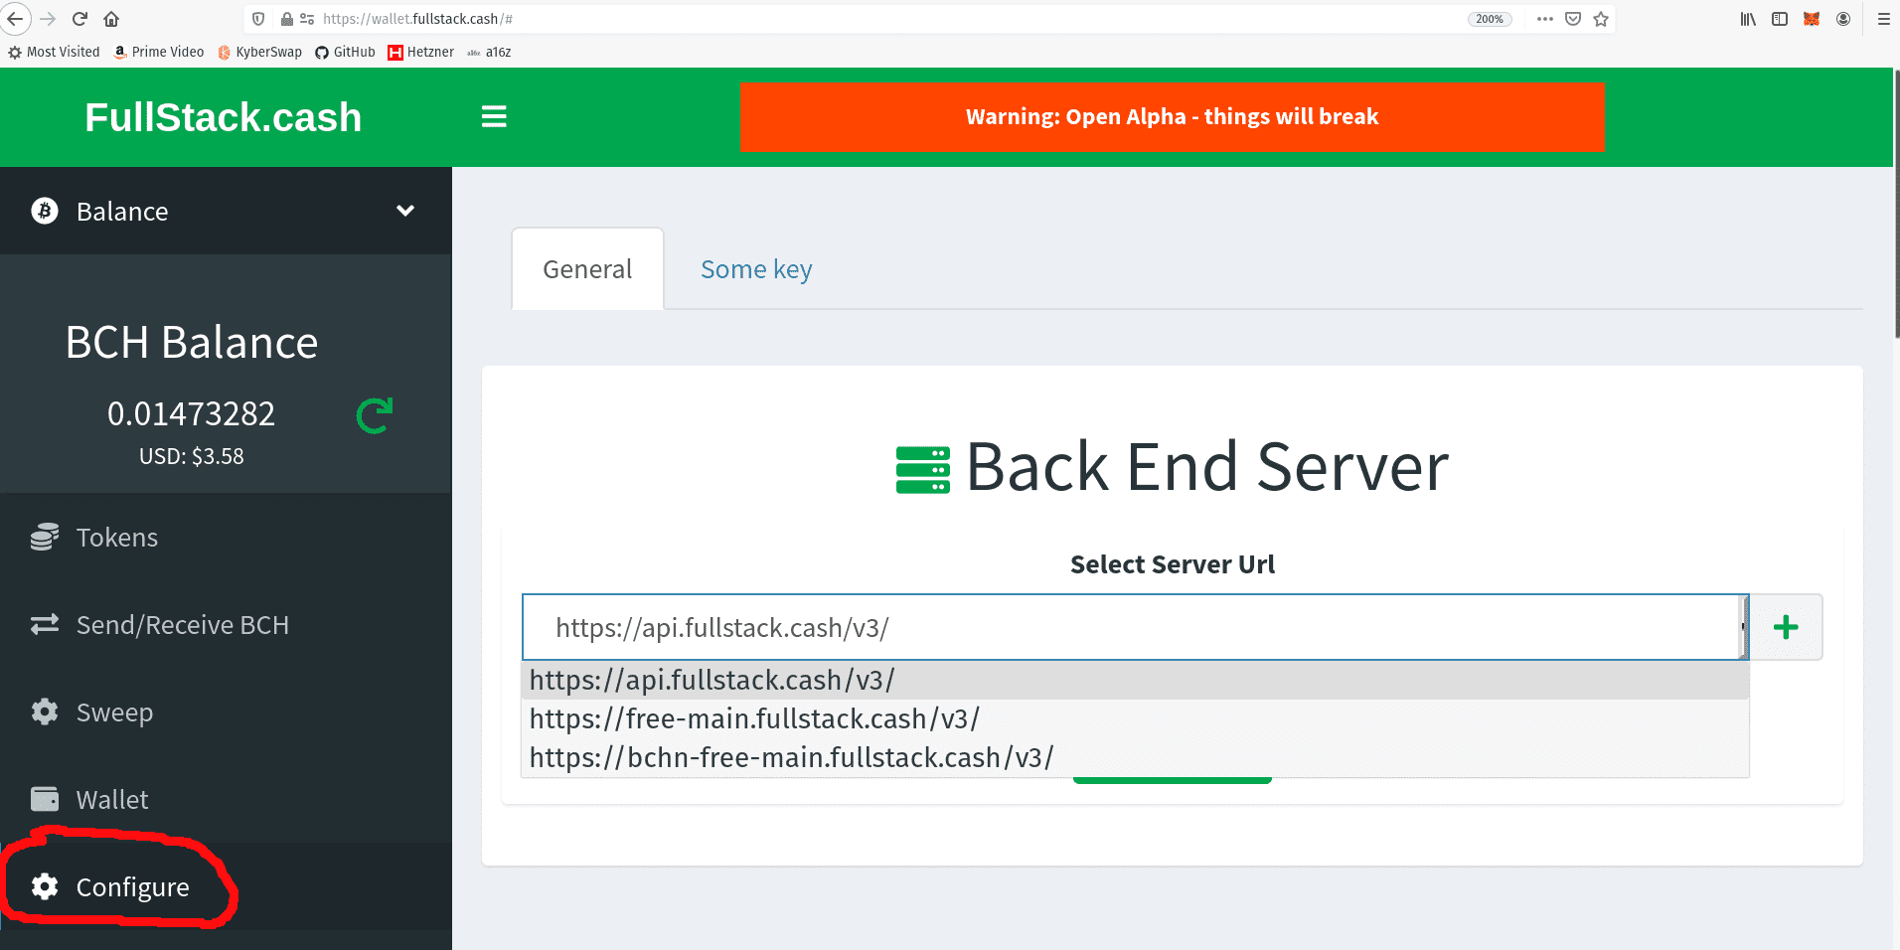Open the Sweep sidebar item

114,712
